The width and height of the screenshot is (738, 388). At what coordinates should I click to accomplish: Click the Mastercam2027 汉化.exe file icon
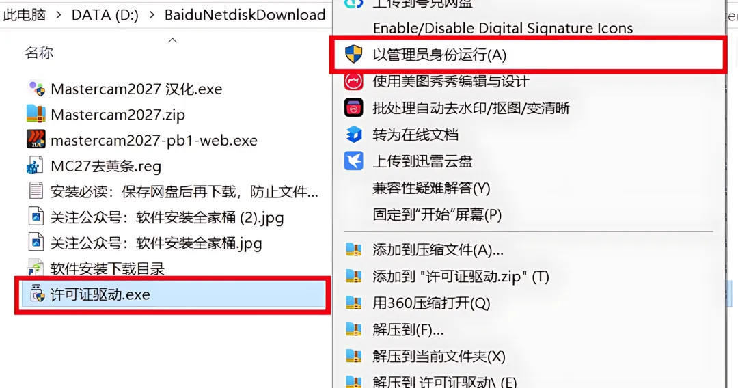tap(36, 88)
